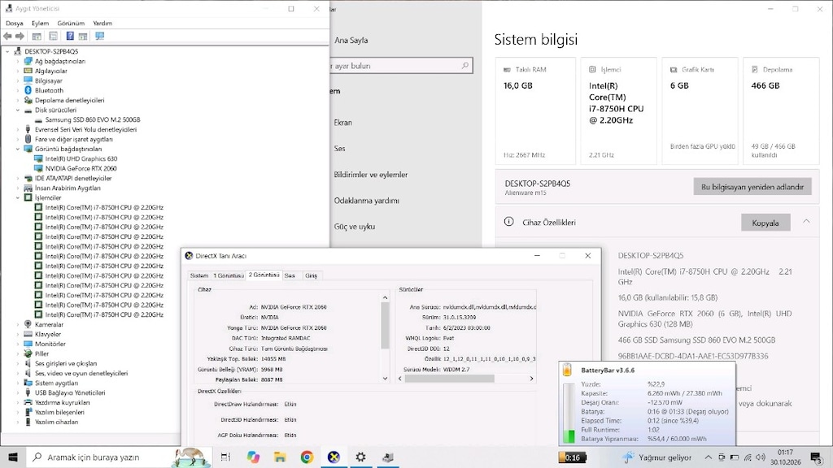This screenshot has height=468, width=833.
Task: Open the notification center icon
Action: point(816,457)
